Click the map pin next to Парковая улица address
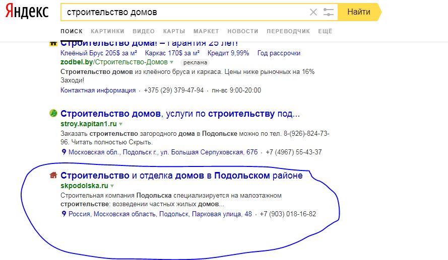The height and width of the screenshot is (260, 448). pyautogui.click(x=64, y=214)
